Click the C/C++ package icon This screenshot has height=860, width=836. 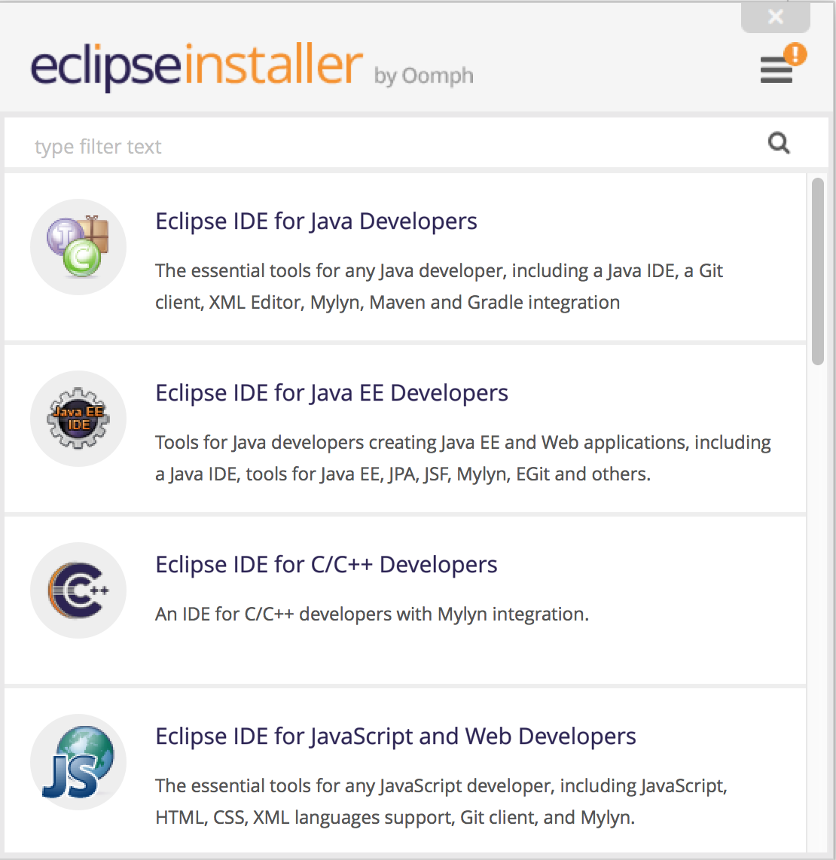click(78, 590)
